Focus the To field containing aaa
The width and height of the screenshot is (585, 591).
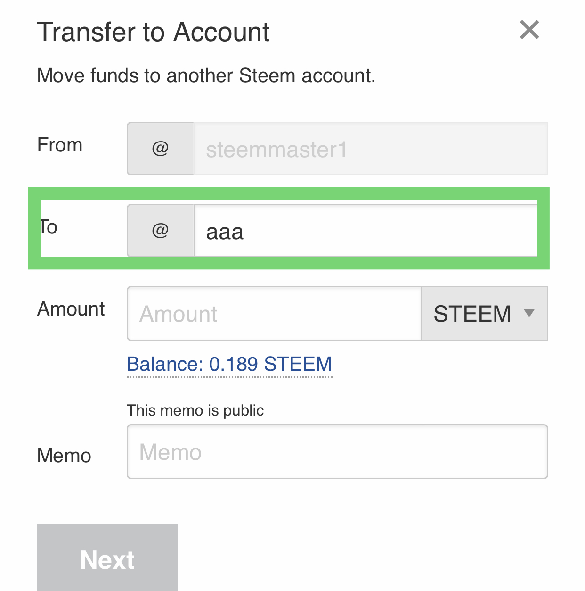tap(366, 231)
